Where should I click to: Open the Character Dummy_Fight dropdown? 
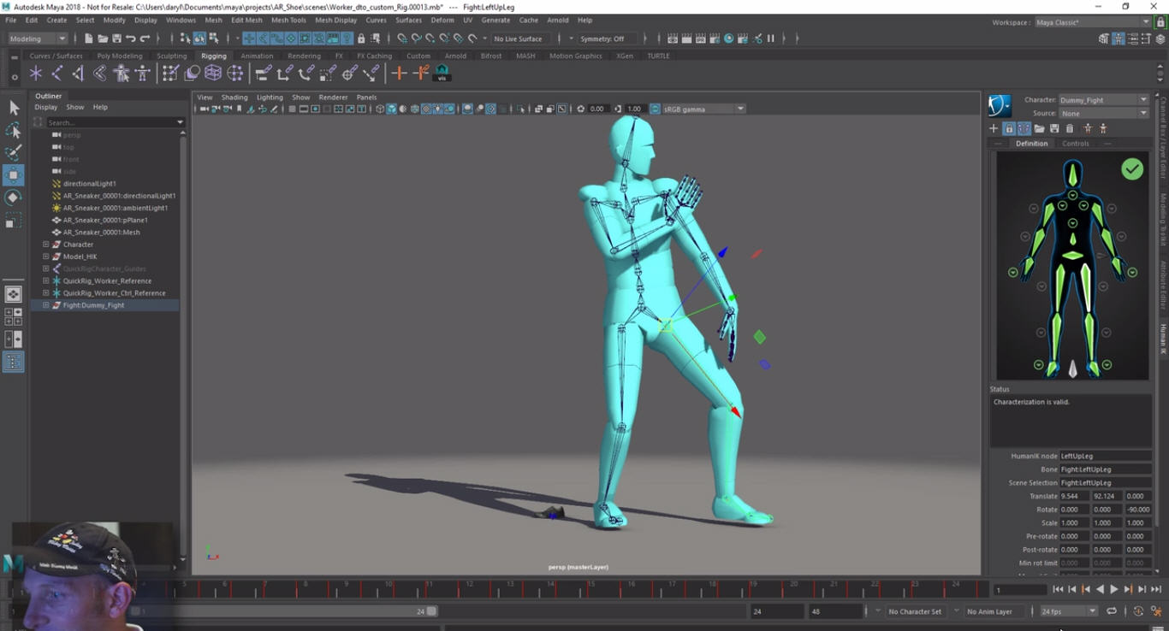[1103, 100]
